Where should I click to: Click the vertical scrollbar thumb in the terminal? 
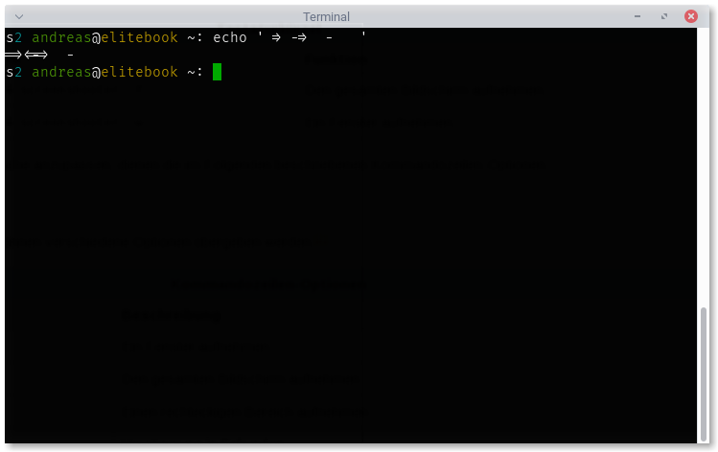(704, 373)
